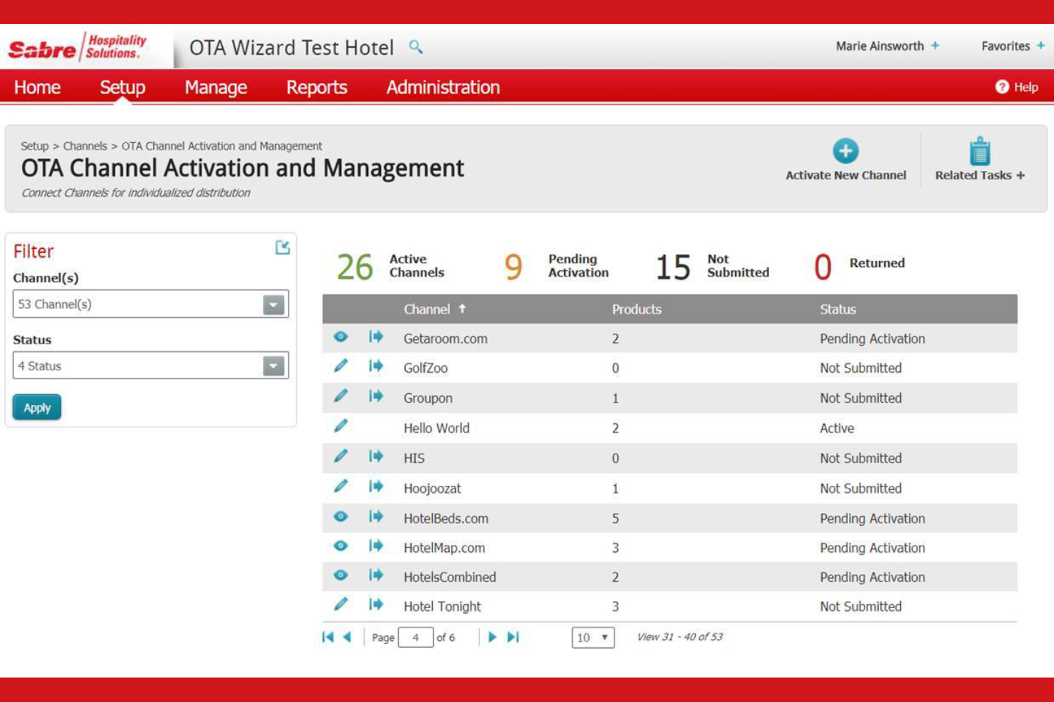Image resolution: width=1054 pixels, height=702 pixels.
Task: Click the submit arrow icon for Getaroom.com
Action: [376, 337]
